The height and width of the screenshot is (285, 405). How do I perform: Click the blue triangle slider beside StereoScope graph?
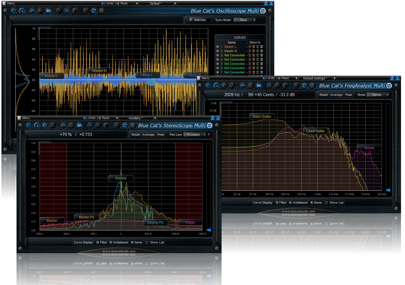pos(208,230)
